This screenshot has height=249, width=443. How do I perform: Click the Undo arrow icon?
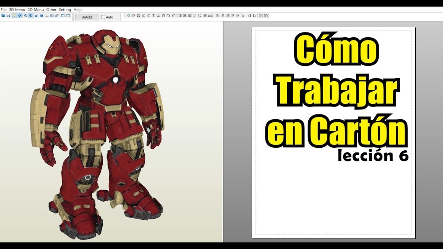point(169,16)
